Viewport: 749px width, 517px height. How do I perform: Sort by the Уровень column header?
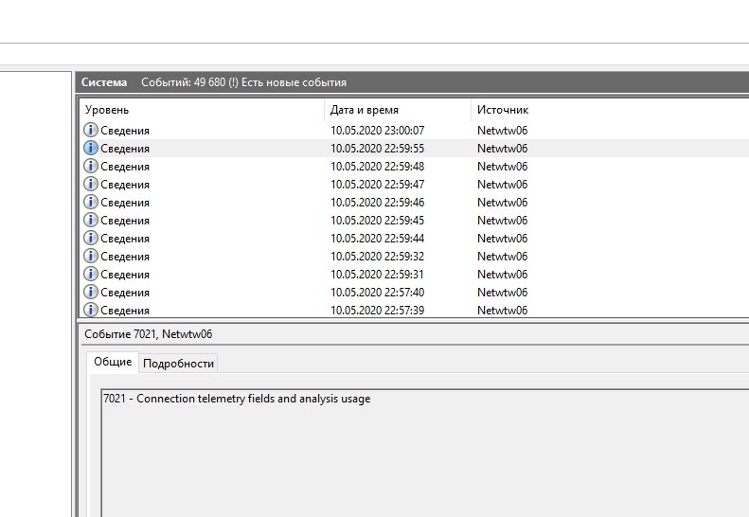click(x=107, y=110)
